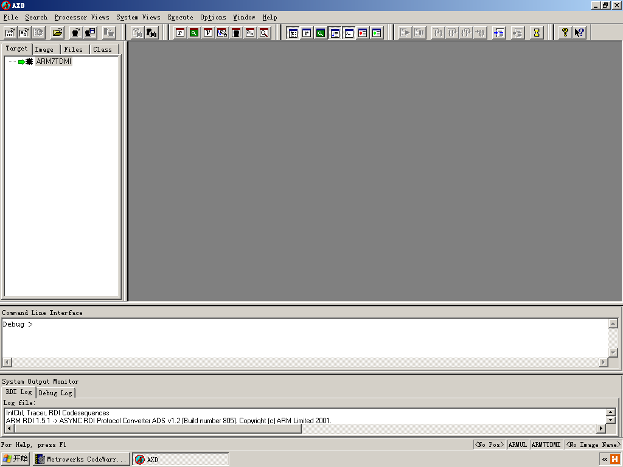Screen dimensions: 623x467
Task: Click the AXD taskbar button
Action: pyautogui.click(x=180, y=460)
